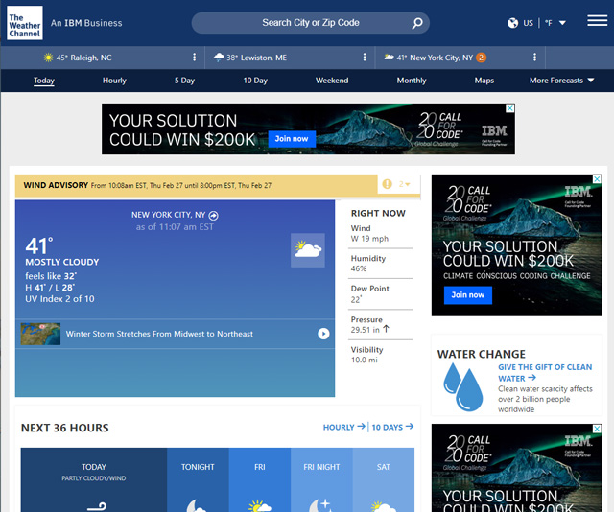Open the hamburger main menu
The height and width of the screenshot is (512, 614).
click(x=597, y=21)
